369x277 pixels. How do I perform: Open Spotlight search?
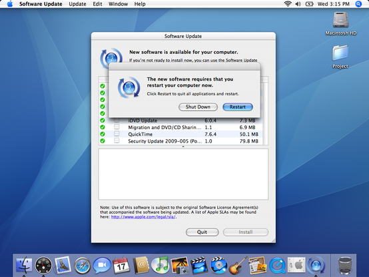coord(358,4)
